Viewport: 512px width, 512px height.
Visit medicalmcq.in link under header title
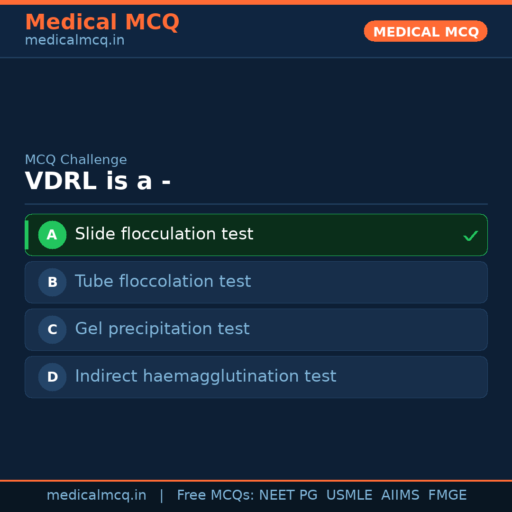(x=74, y=41)
